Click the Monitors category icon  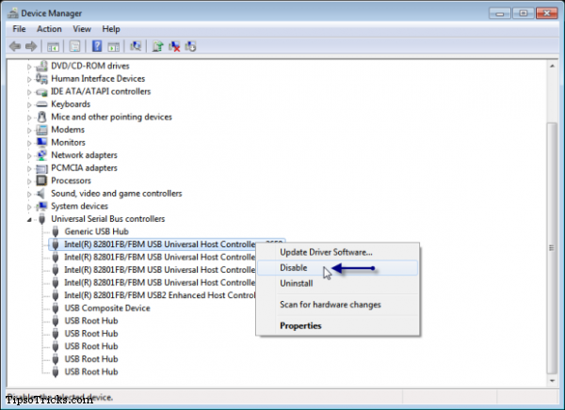point(41,142)
